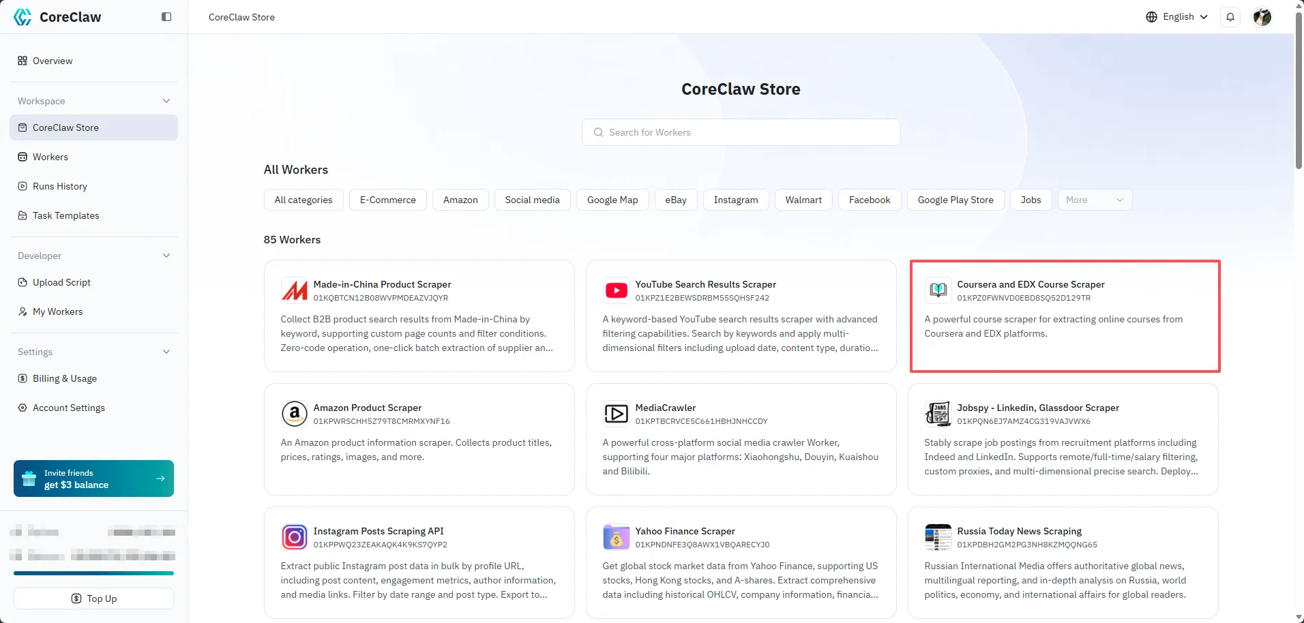Open notifications bell icon
This screenshot has width=1304, height=623.
click(x=1230, y=17)
